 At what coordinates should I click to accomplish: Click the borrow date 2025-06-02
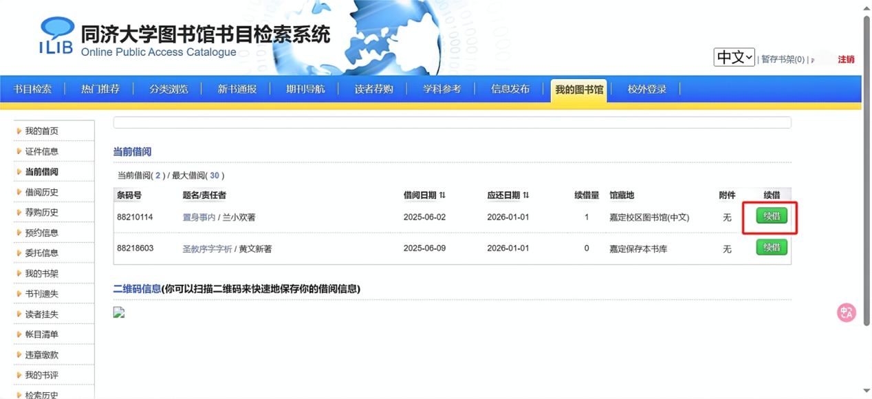point(424,217)
